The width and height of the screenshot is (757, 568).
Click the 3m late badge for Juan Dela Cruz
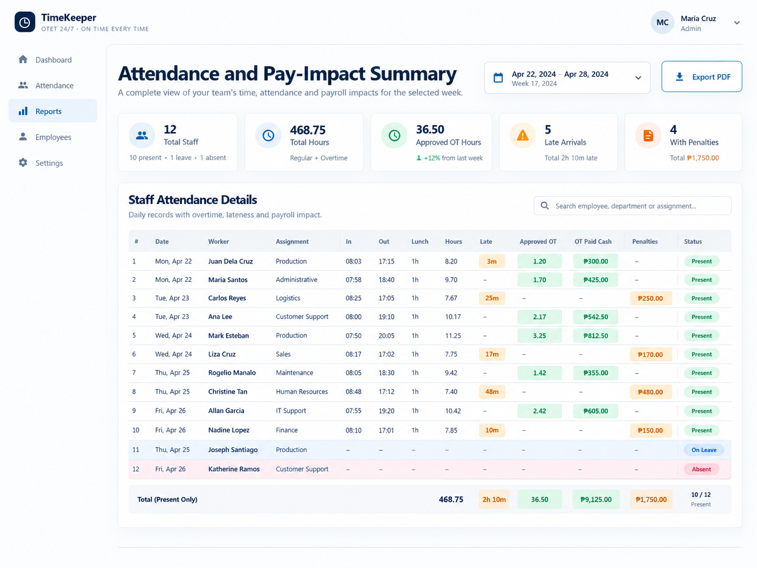tap(492, 261)
